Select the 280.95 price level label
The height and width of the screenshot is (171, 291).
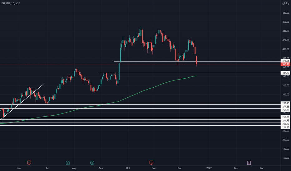[286, 103]
